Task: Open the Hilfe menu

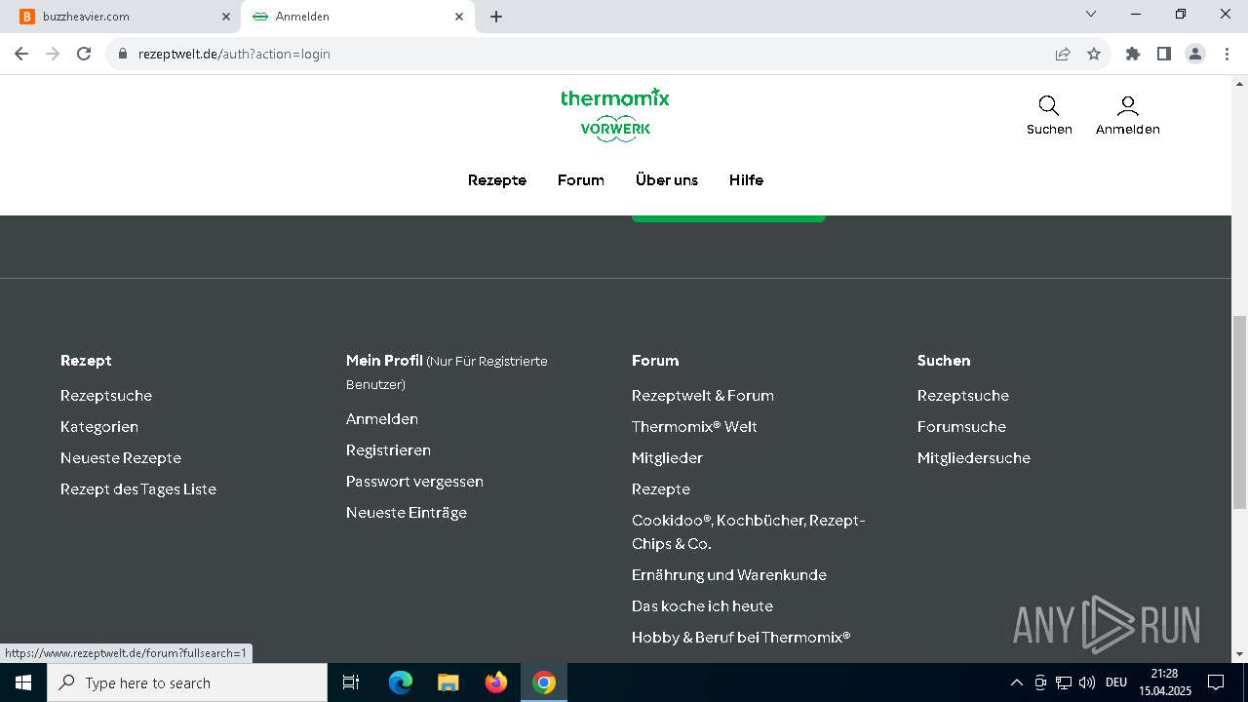Action: pyautogui.click(x=746, y=180)
